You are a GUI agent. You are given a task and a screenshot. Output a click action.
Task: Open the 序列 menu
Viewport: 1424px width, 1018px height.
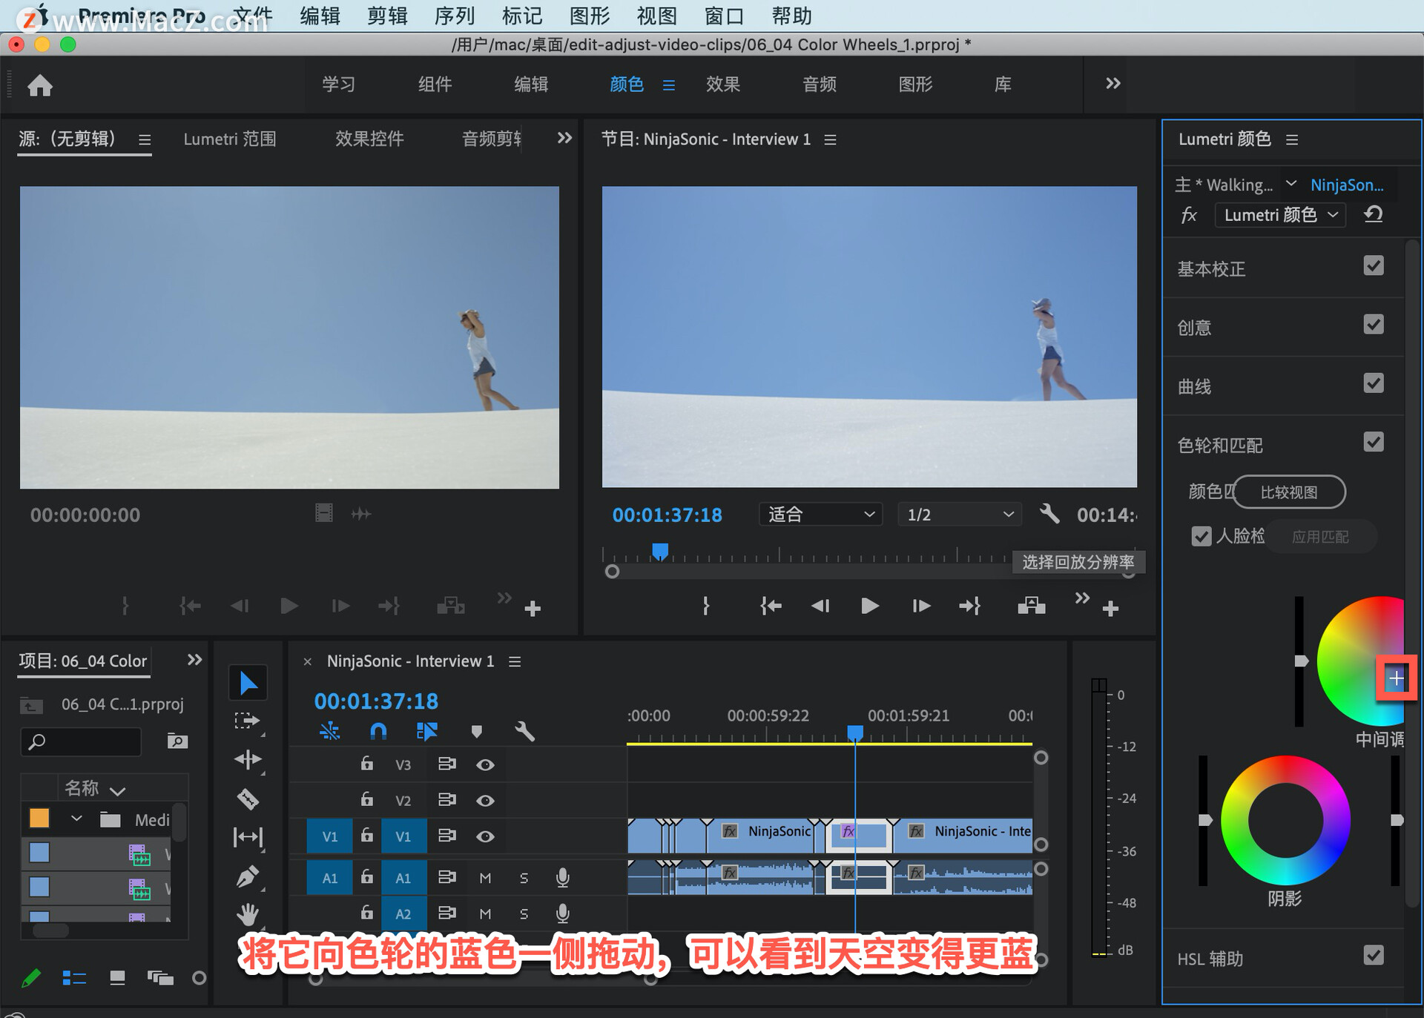[455, 16]
